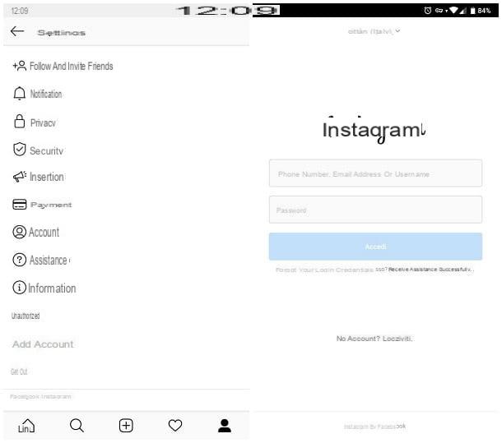Tap the Search magnifier icon

(x=77, y=426)
